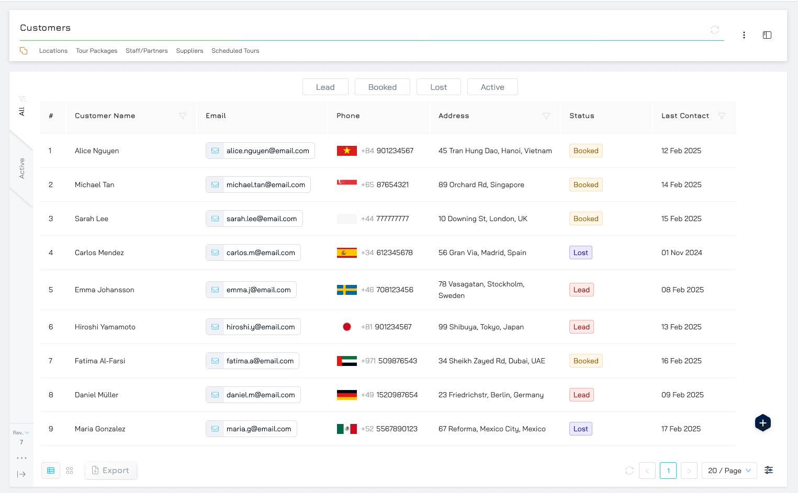Go to Scheduled Tours tab

click(235, 51)
